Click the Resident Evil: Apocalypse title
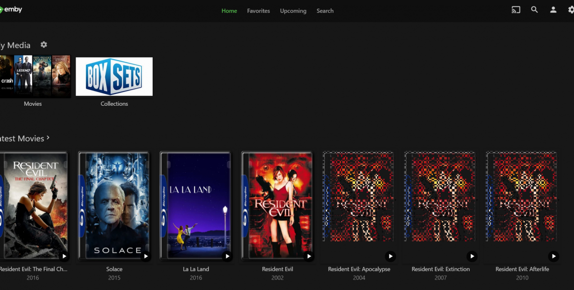 coord(359,269)
